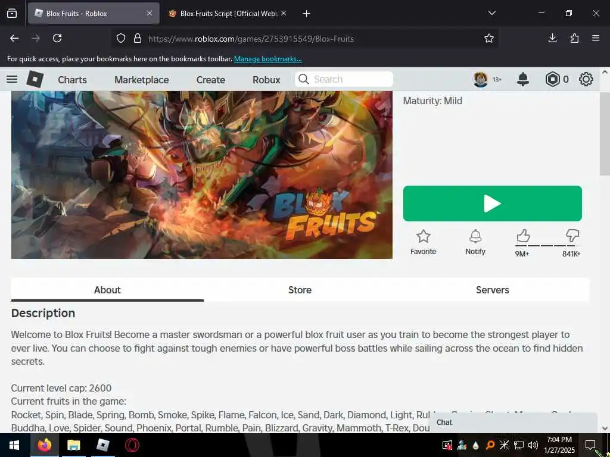Open Roblox app from the taskbar
Viewport: 610px width, 457px height.
tap(103, 445)
